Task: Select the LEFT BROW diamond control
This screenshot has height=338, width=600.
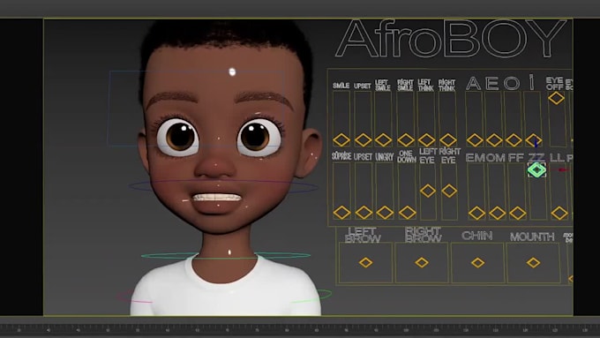Action: [x=365, y=263]
